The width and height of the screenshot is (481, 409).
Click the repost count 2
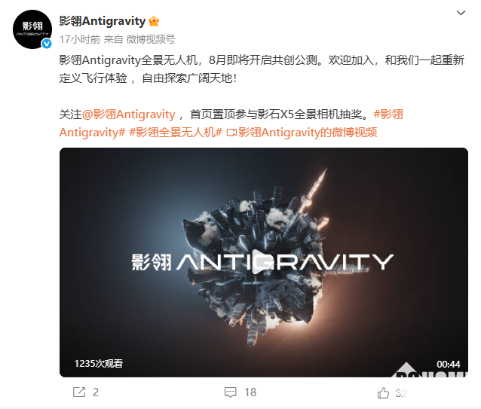96,392
